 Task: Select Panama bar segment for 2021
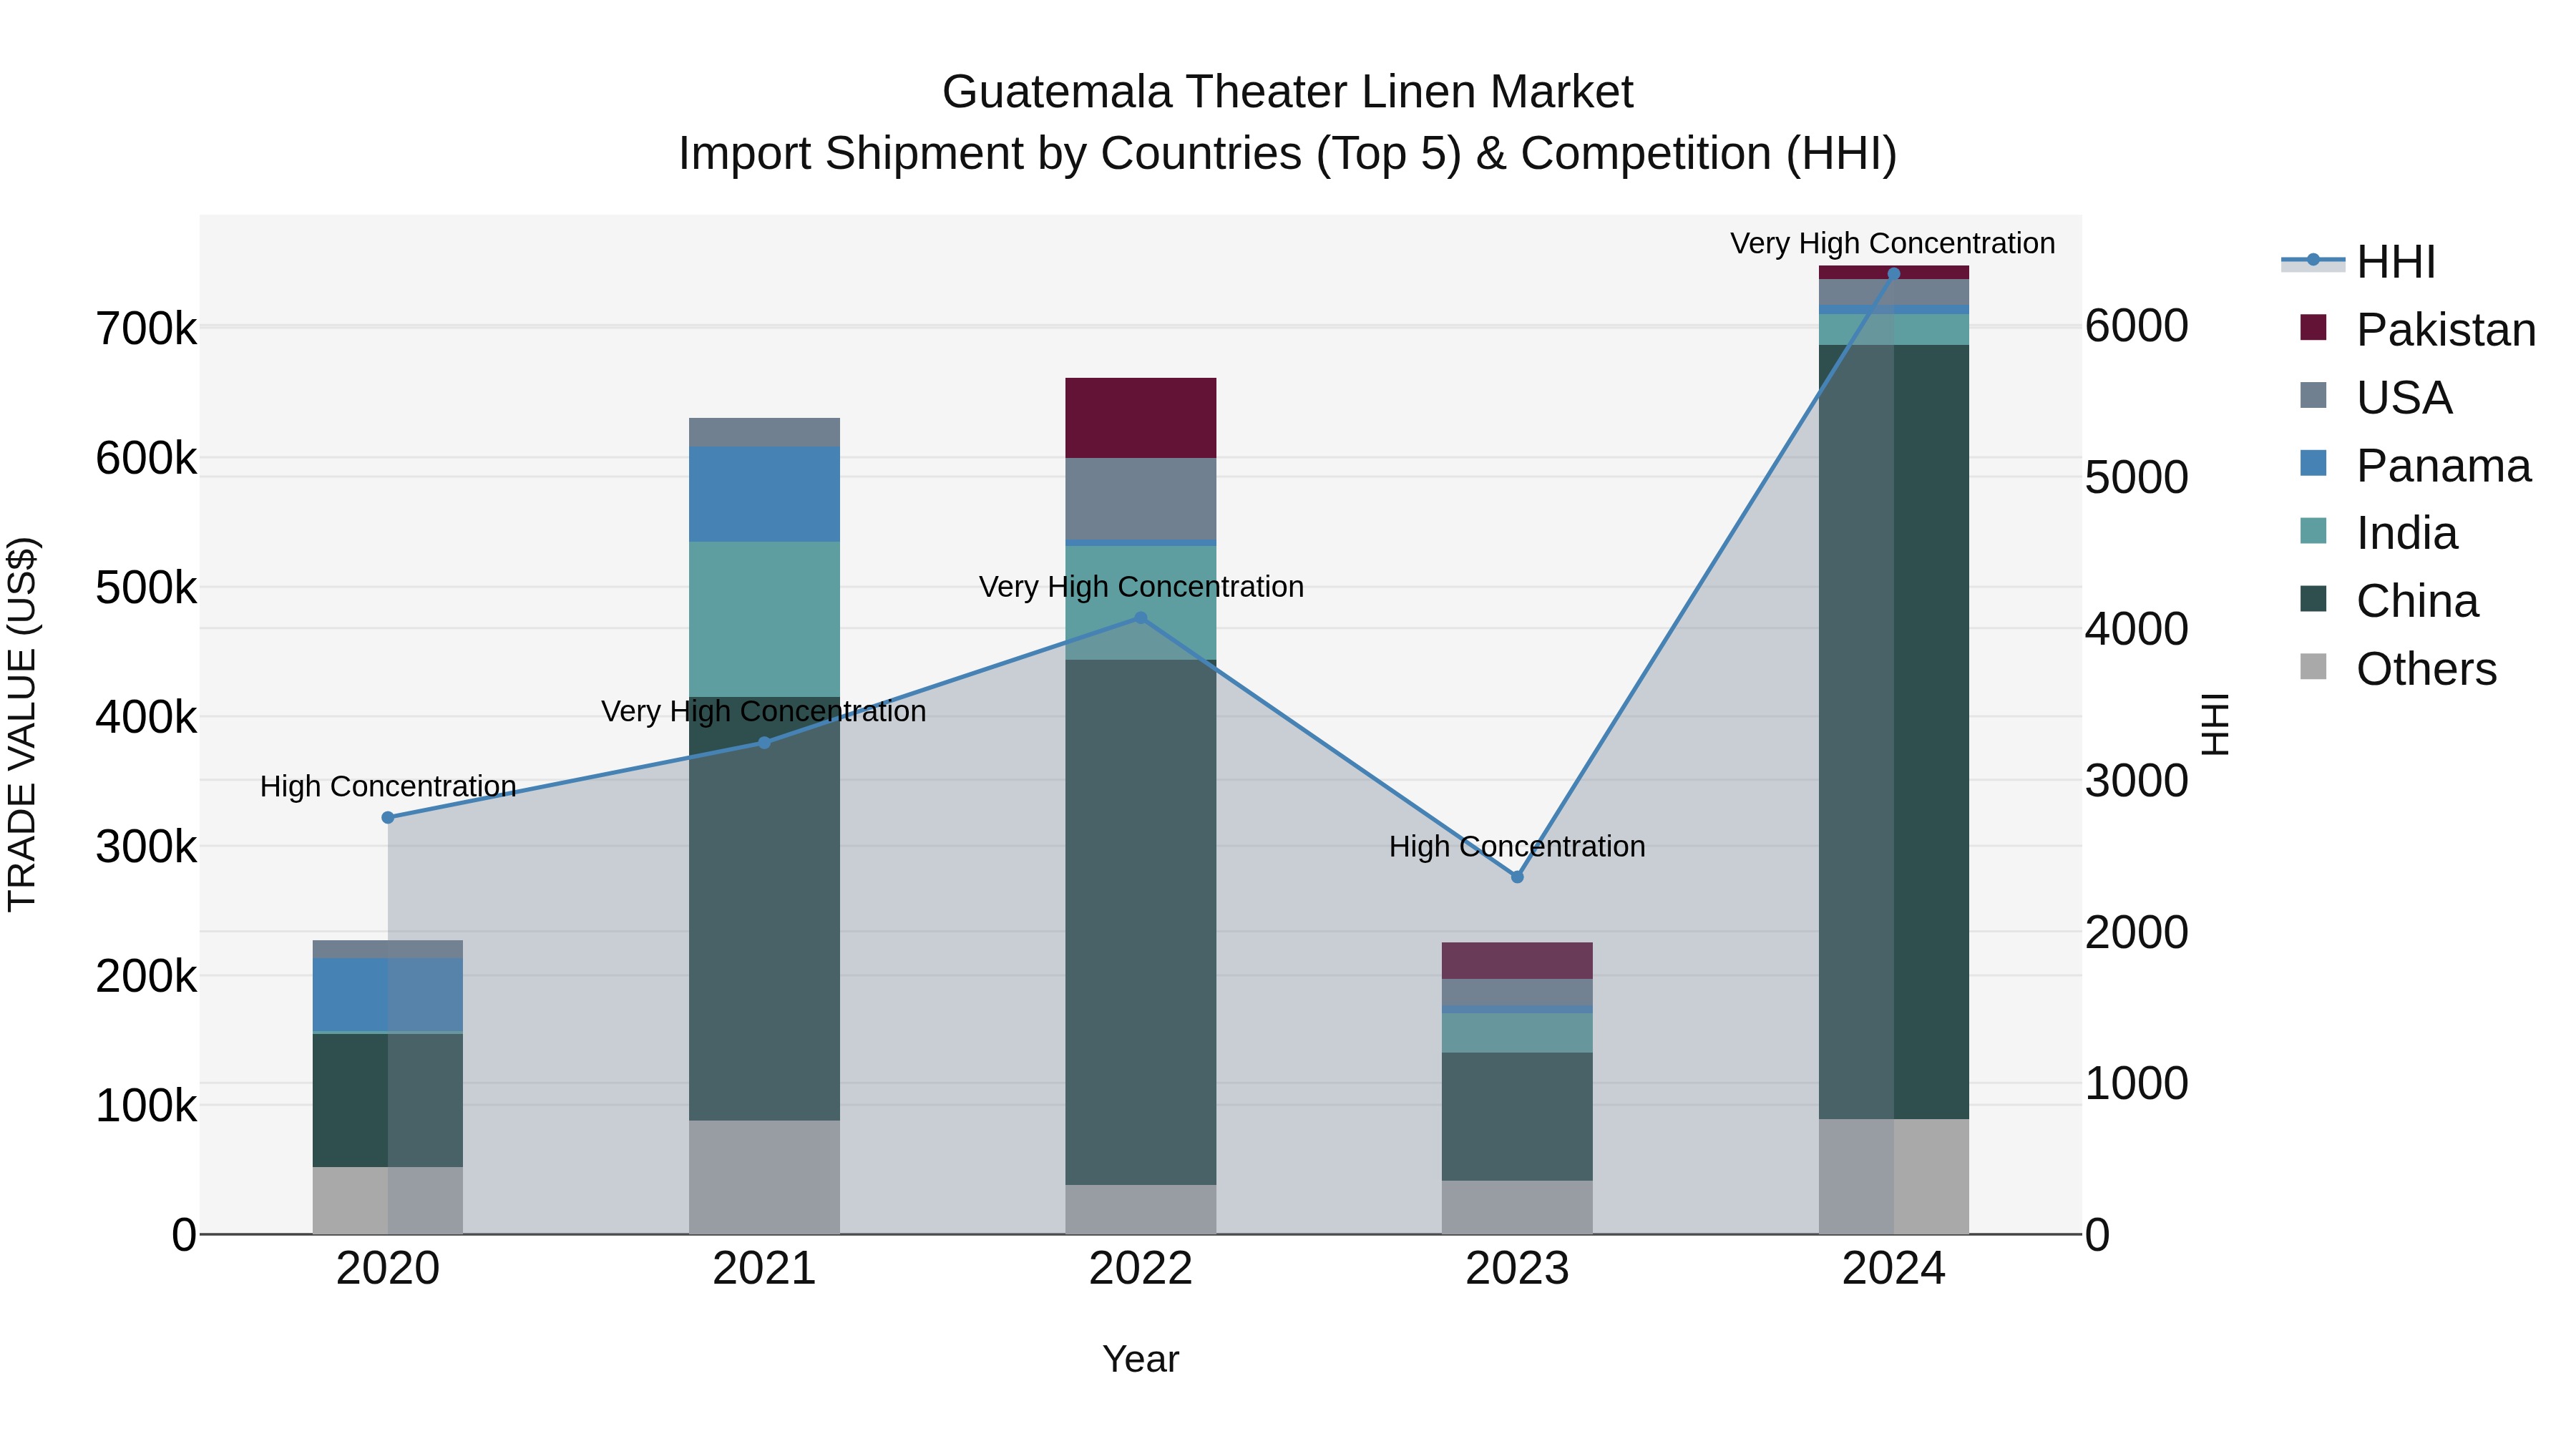(x=764, y=494)
